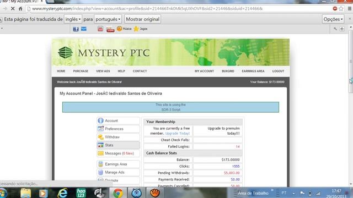Screen dimensions: 353x198
Task: Click LOGOUT in the site menu
Action: coord(278,71)
